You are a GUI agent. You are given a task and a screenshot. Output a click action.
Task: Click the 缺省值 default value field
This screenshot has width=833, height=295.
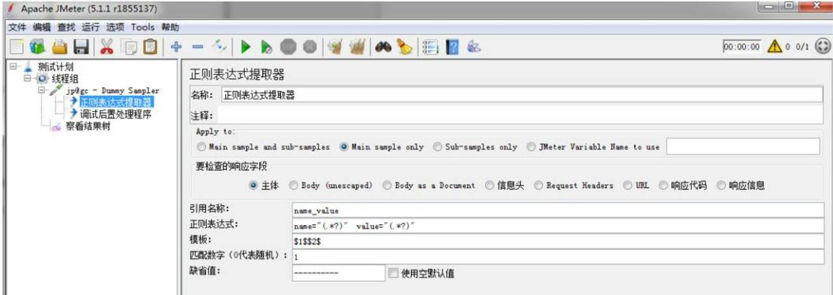tap(338, 273)
